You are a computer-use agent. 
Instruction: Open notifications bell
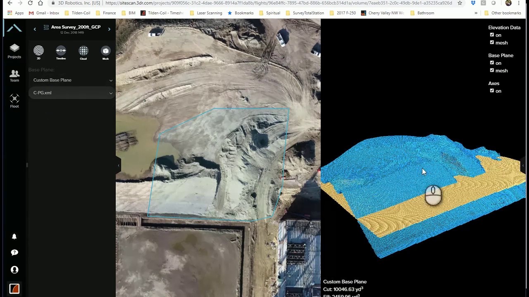[x=14, y=236]
